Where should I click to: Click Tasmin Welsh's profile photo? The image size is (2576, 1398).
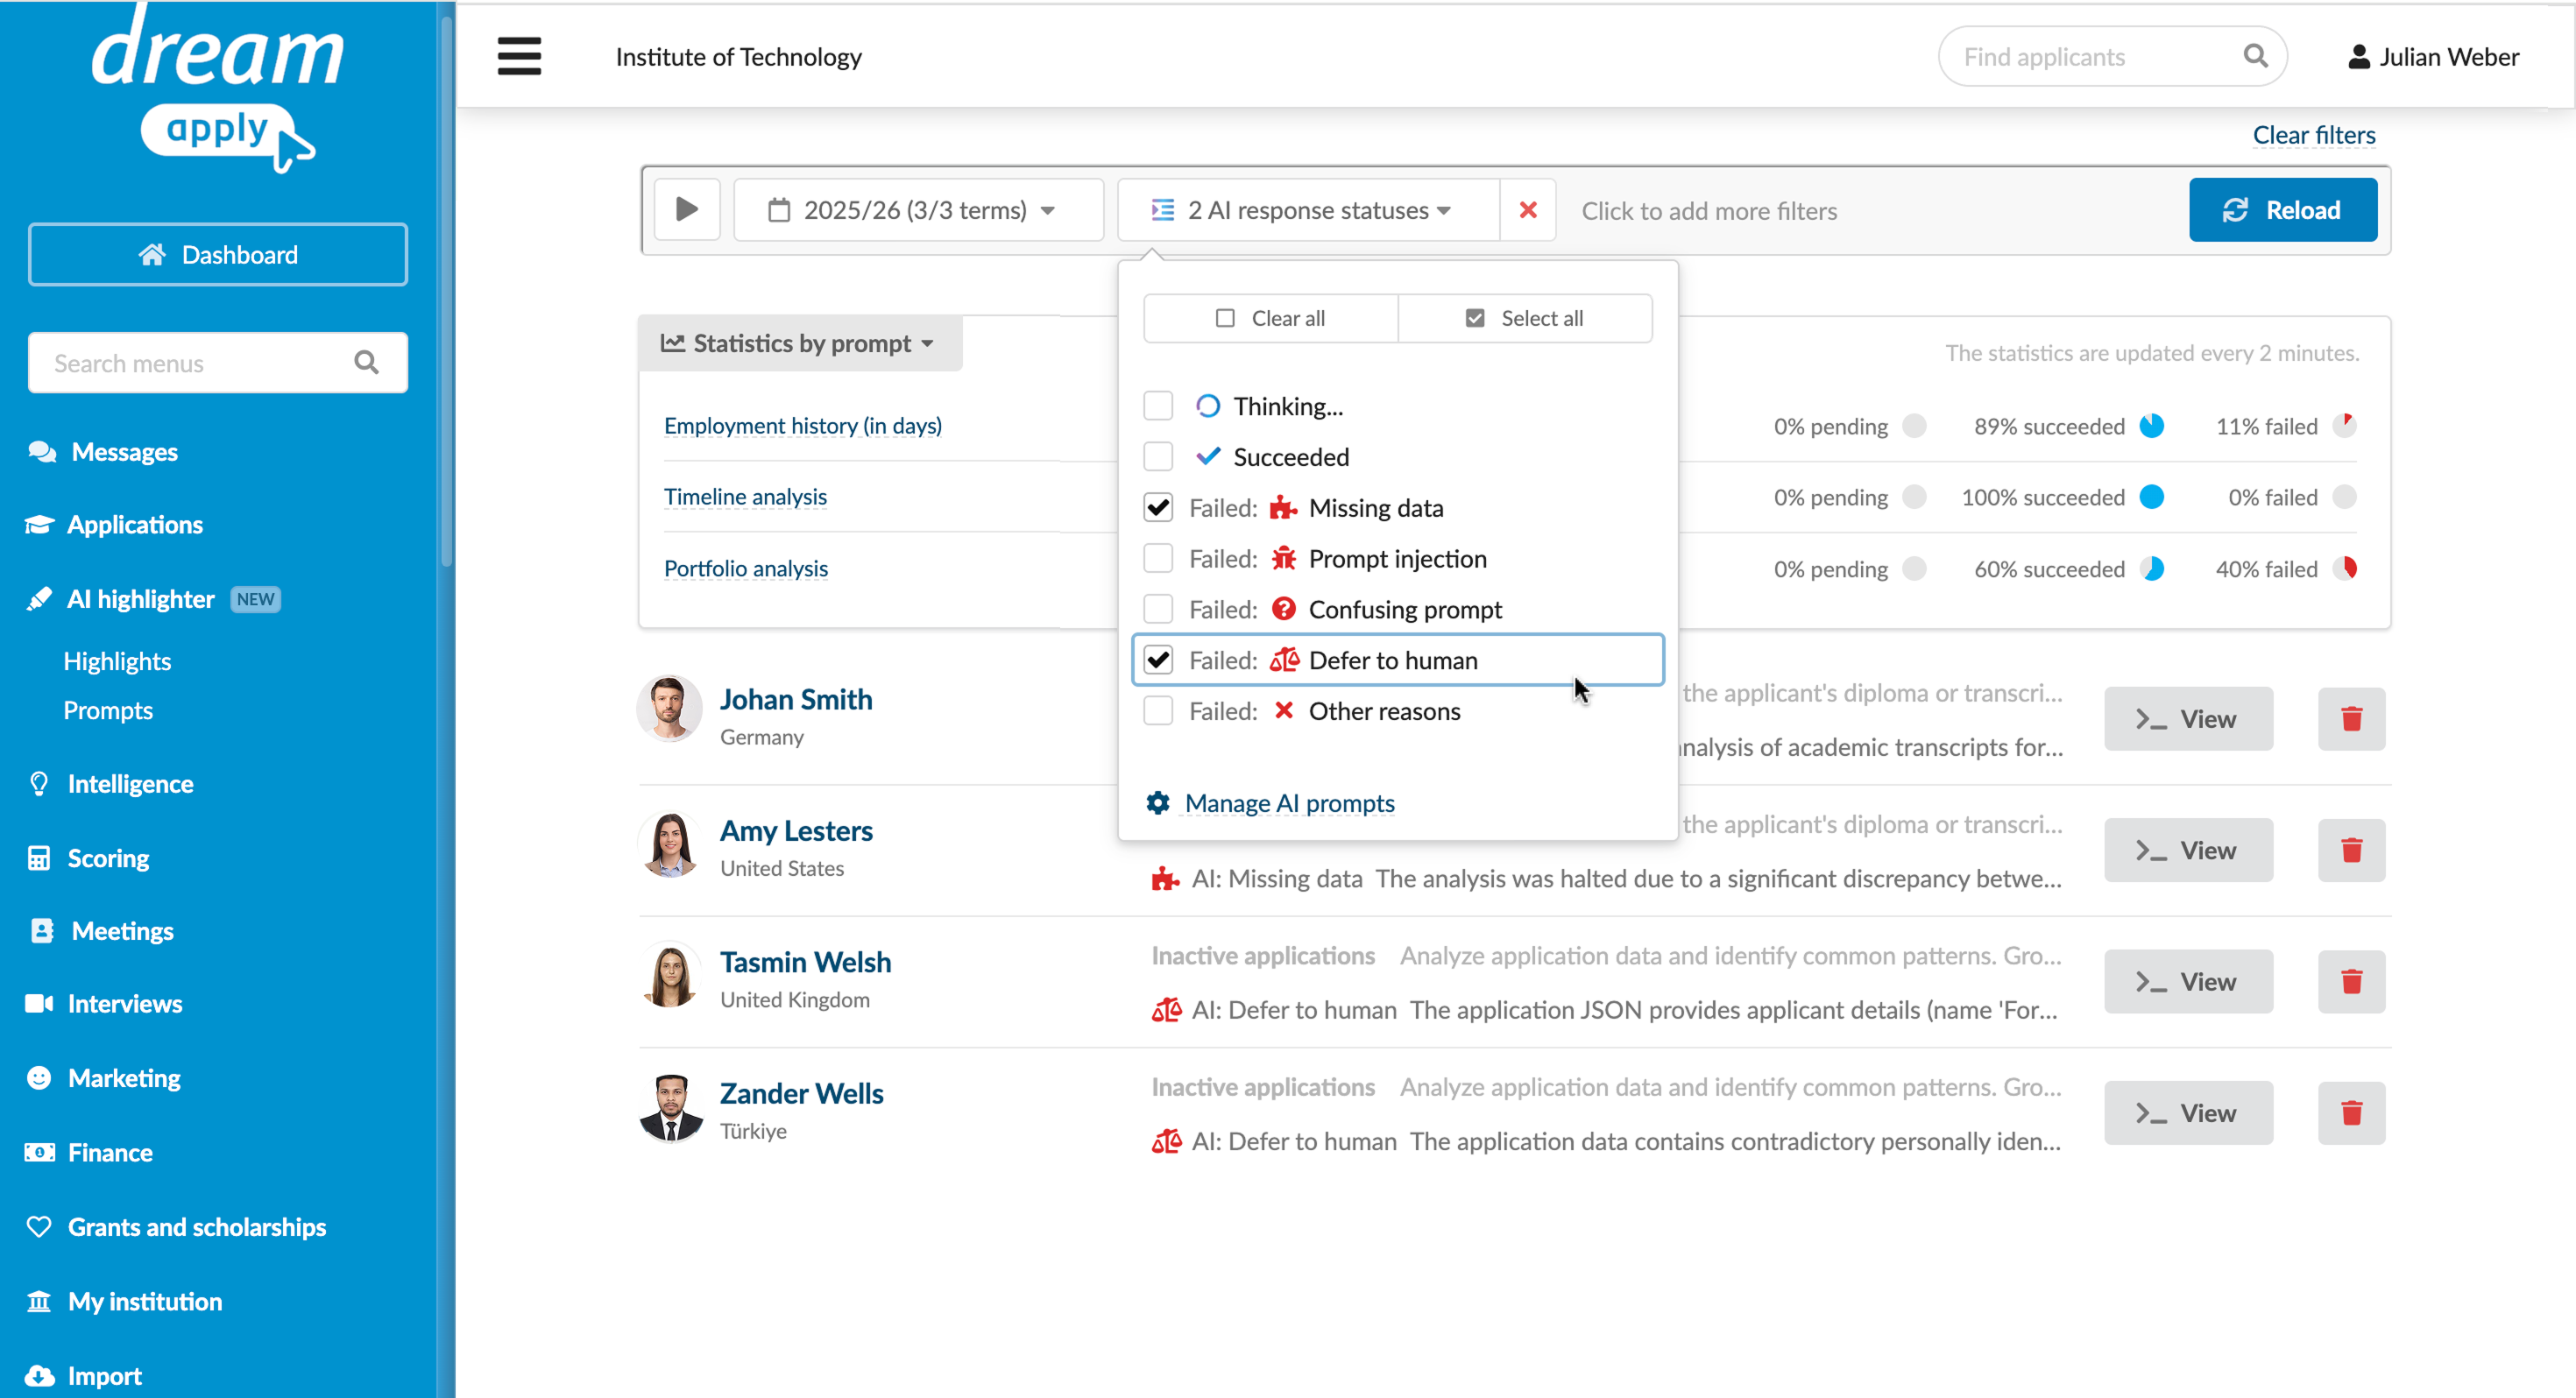670,975
